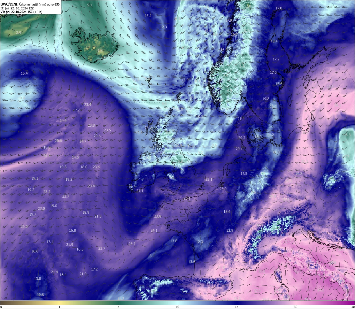This screenshot has height=309, width=355.
Task: Click the 10 tick label on the color scale
Action: (177, 307)
